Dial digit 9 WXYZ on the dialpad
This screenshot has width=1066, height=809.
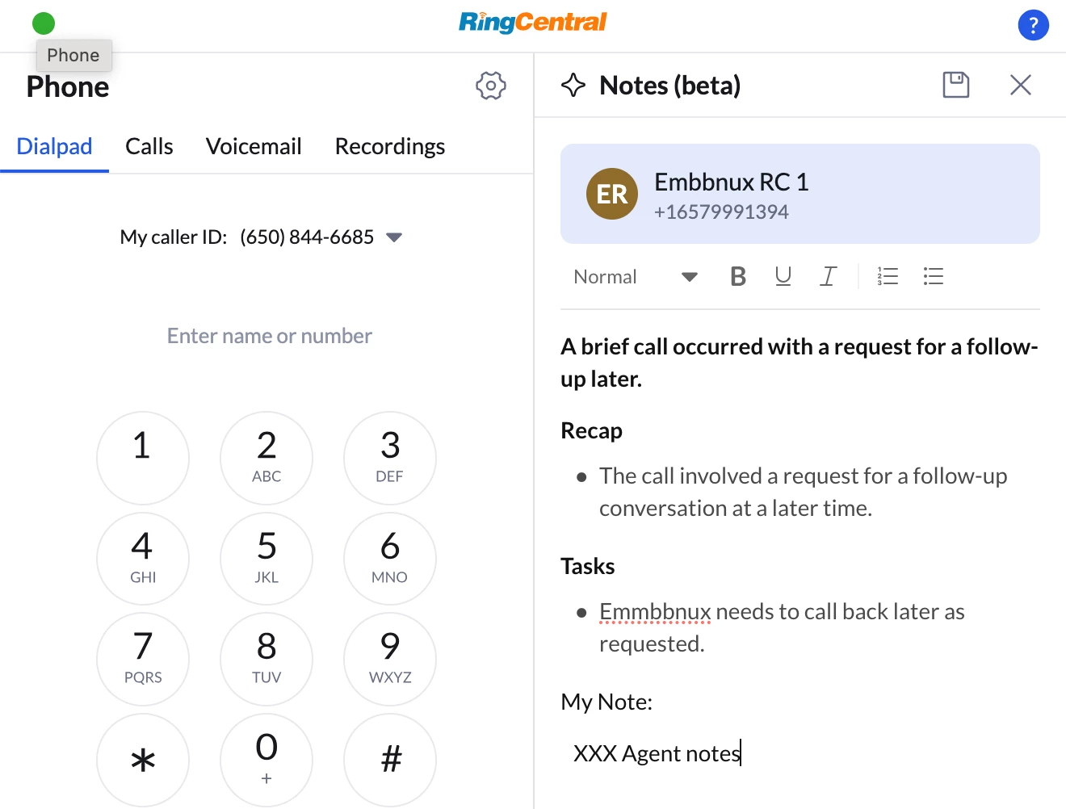[390, 659]
